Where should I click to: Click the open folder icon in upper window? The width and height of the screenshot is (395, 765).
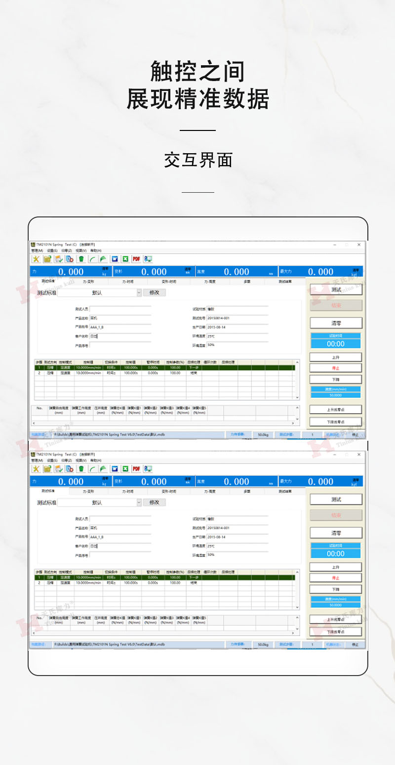47,259
